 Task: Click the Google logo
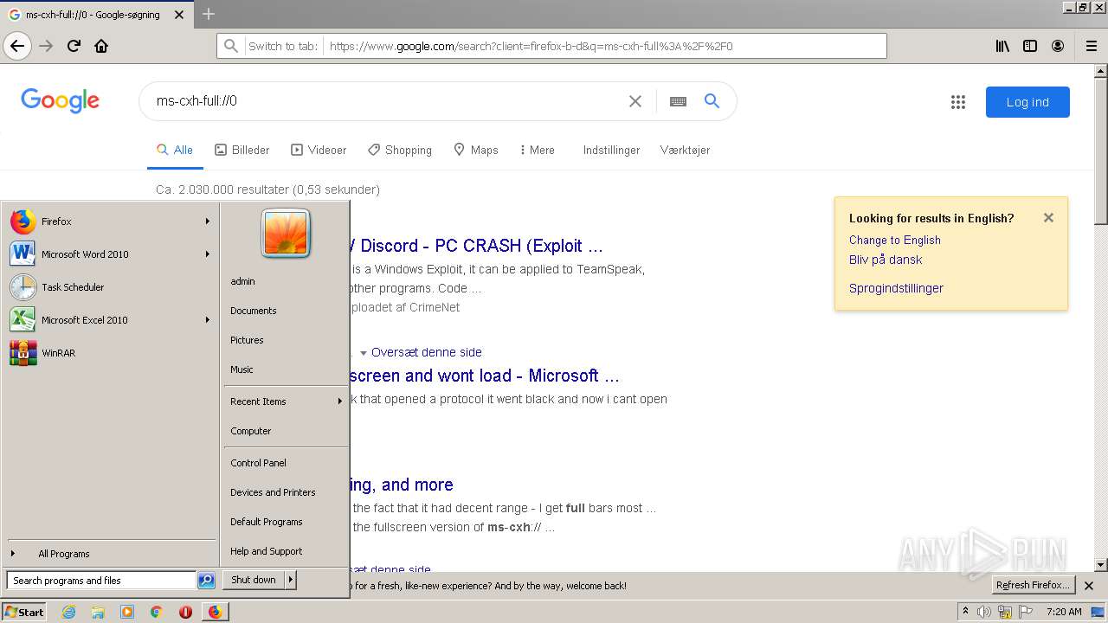click(x=61, y=100)
